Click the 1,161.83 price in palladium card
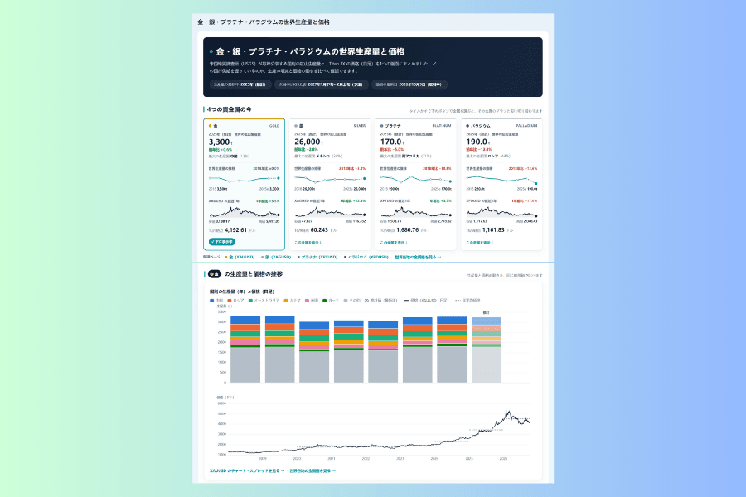The width and height of the screenshot is (746, 497). coord(493,230)
